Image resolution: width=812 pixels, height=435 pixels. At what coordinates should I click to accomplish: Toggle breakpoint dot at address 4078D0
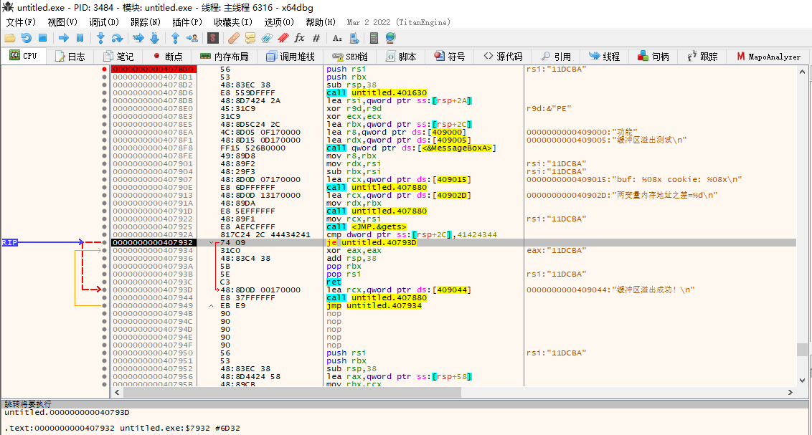click(104, 70)
